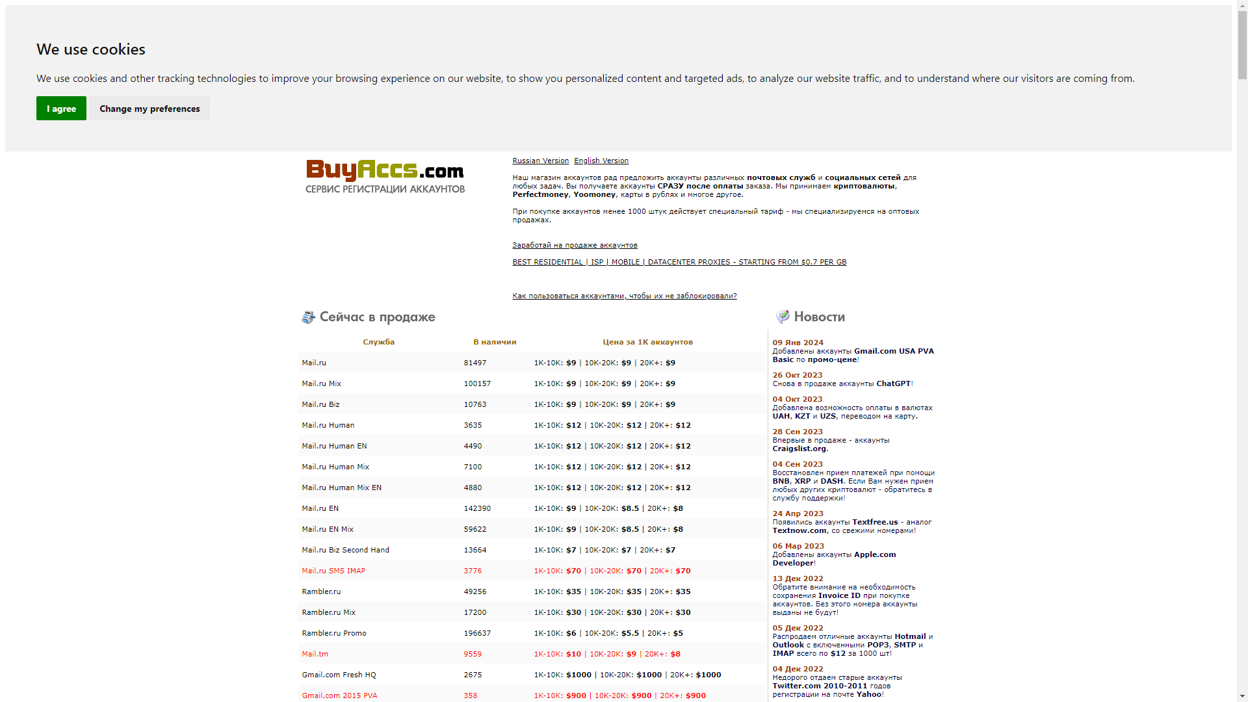Open Как пользоваться аккаунтами guide link
Viewport: 1248px width, 702px height.
coord(624,295)
